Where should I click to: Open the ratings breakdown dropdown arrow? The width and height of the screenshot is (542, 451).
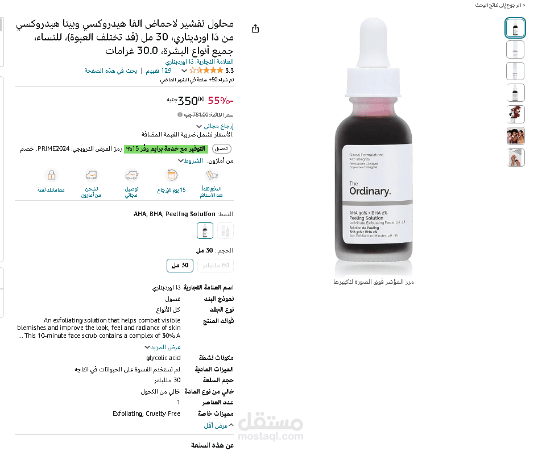pyautogui.click(x=184, y=71)
